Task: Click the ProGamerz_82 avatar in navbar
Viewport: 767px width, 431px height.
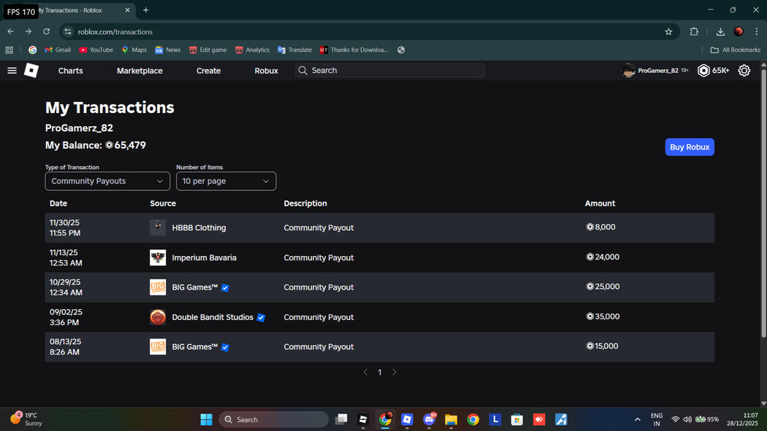Action: point(628,71)
